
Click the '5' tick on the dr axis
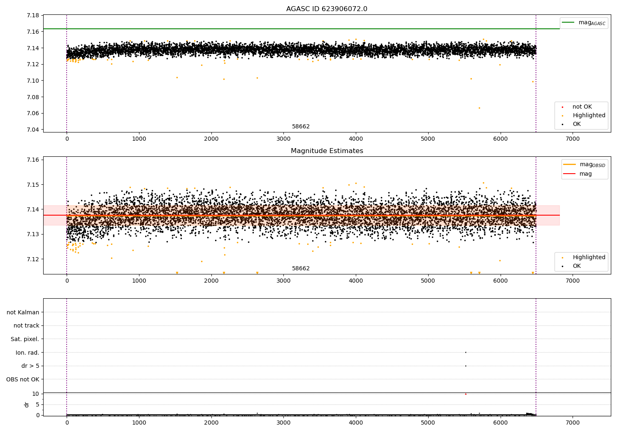[37, 404]
